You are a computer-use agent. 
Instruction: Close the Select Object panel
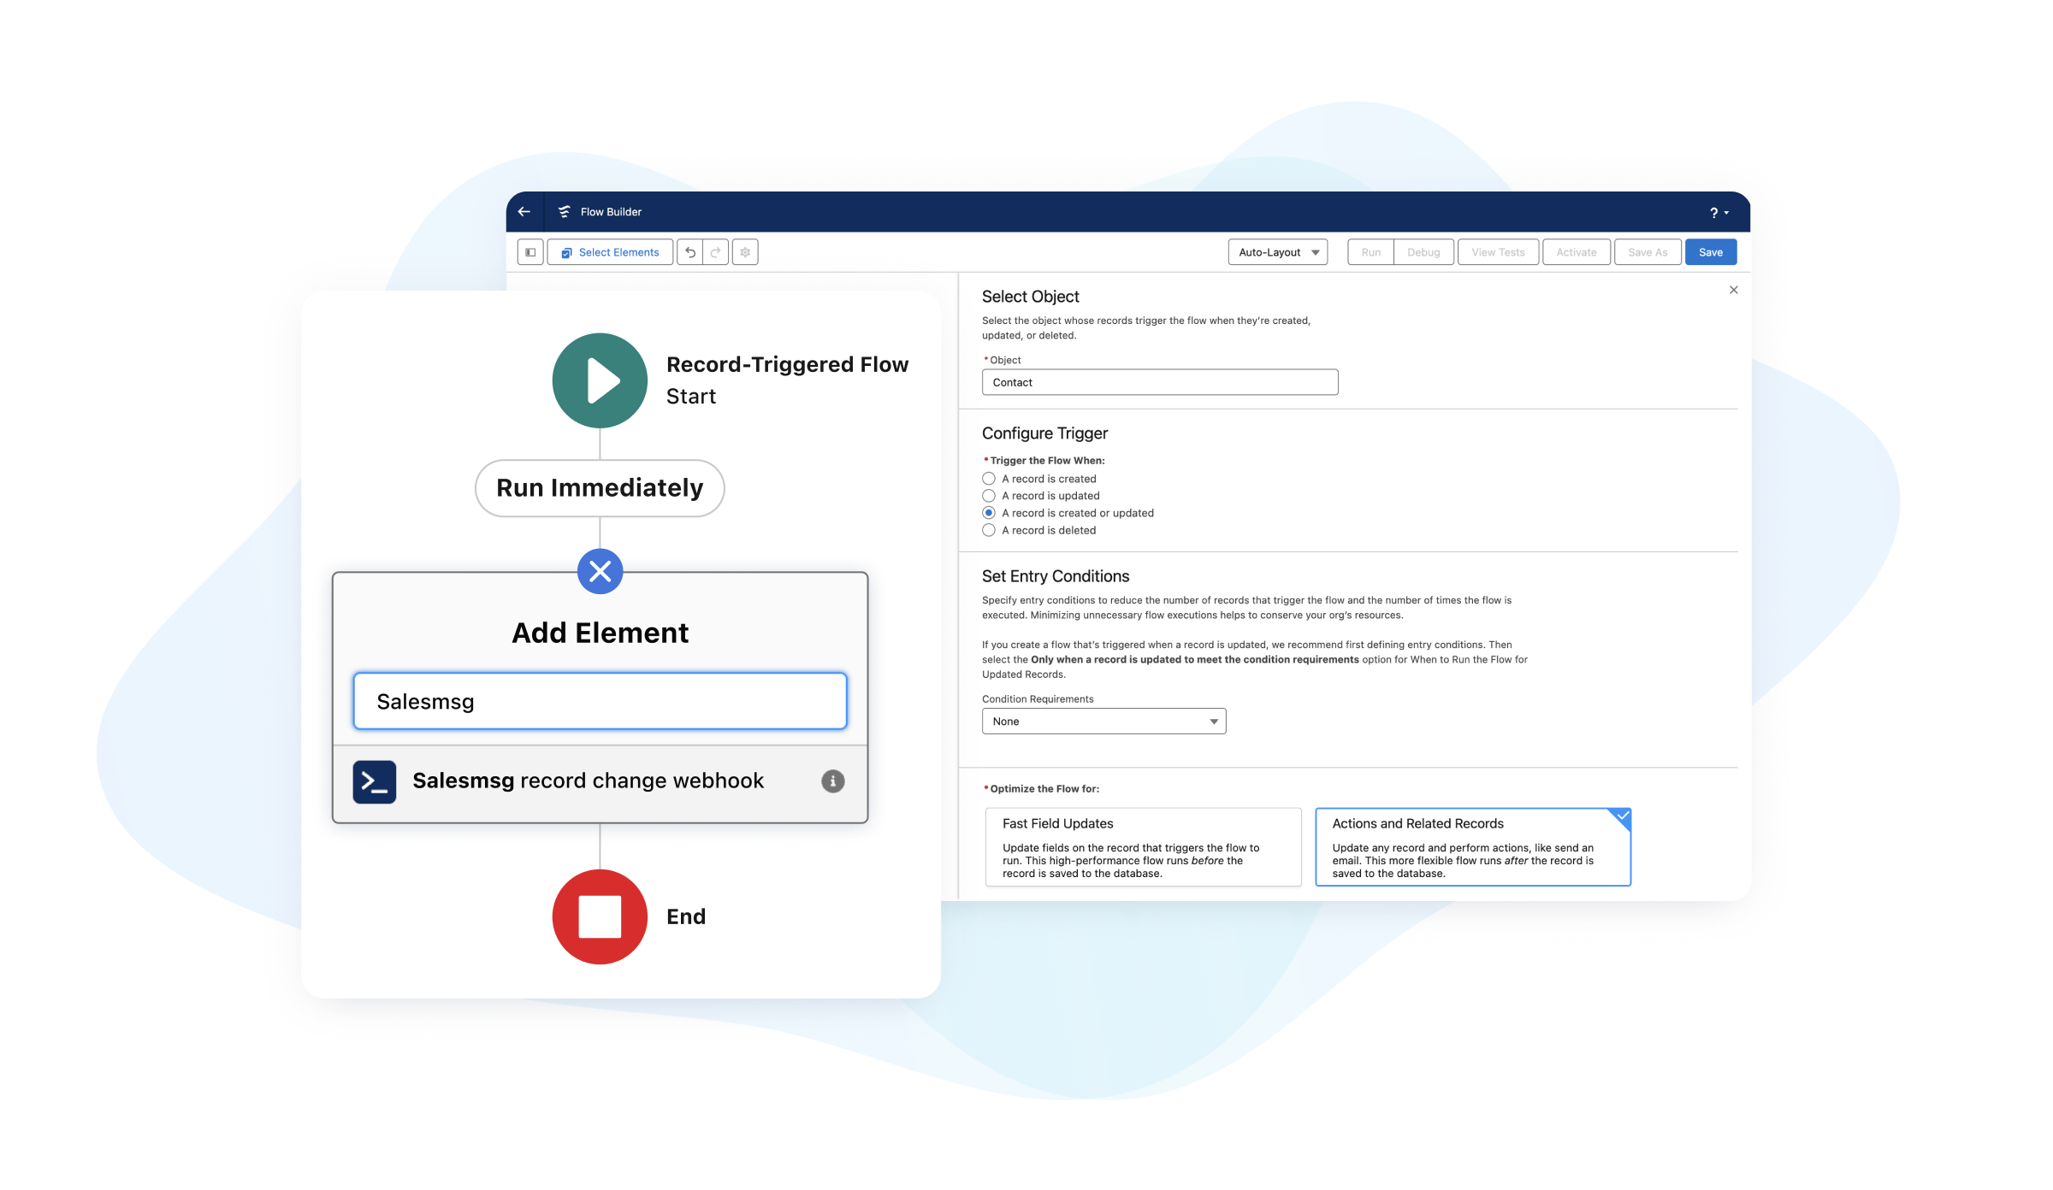coord(1734,290)
